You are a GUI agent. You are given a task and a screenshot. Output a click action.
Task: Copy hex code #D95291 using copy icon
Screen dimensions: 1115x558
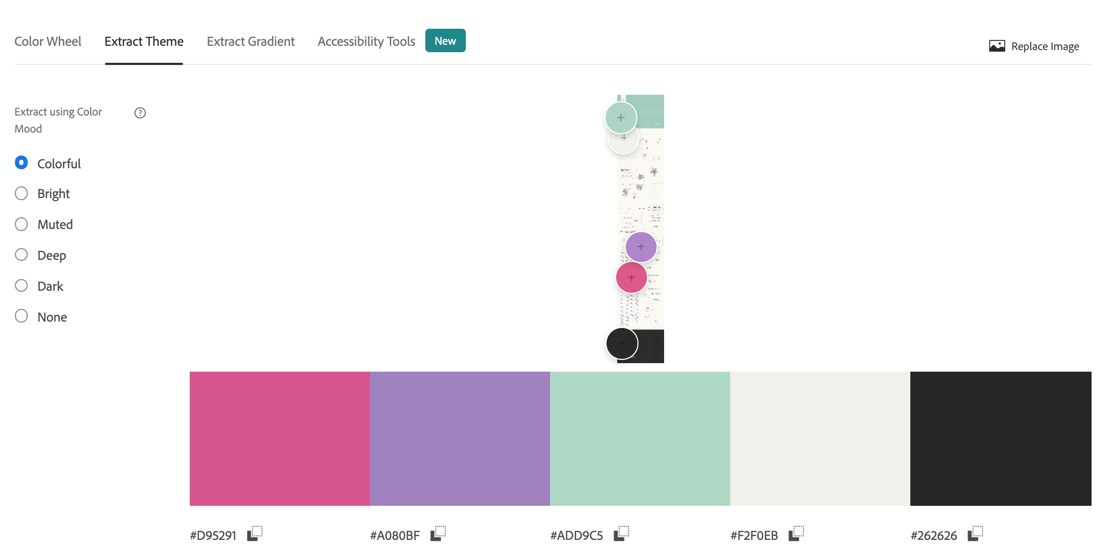[x=255, y=534]
